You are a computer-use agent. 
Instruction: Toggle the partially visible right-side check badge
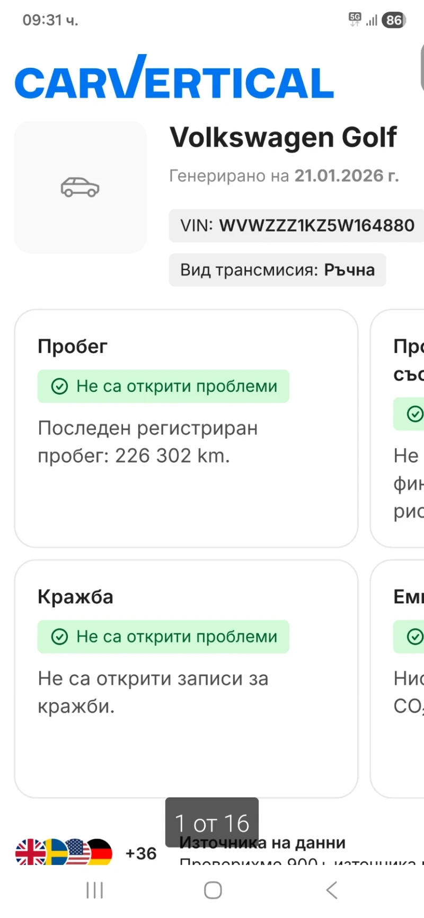click(414, 414)
